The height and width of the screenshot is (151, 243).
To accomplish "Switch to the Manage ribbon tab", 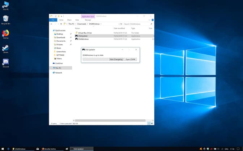I will (x=88, y=20).
